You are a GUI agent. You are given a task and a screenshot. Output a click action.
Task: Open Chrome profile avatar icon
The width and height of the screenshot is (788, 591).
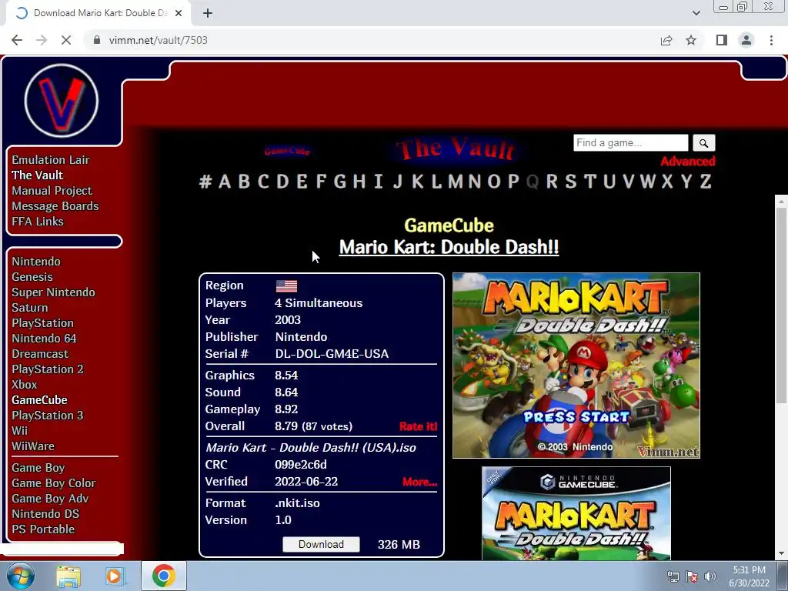tap(746, 40)
